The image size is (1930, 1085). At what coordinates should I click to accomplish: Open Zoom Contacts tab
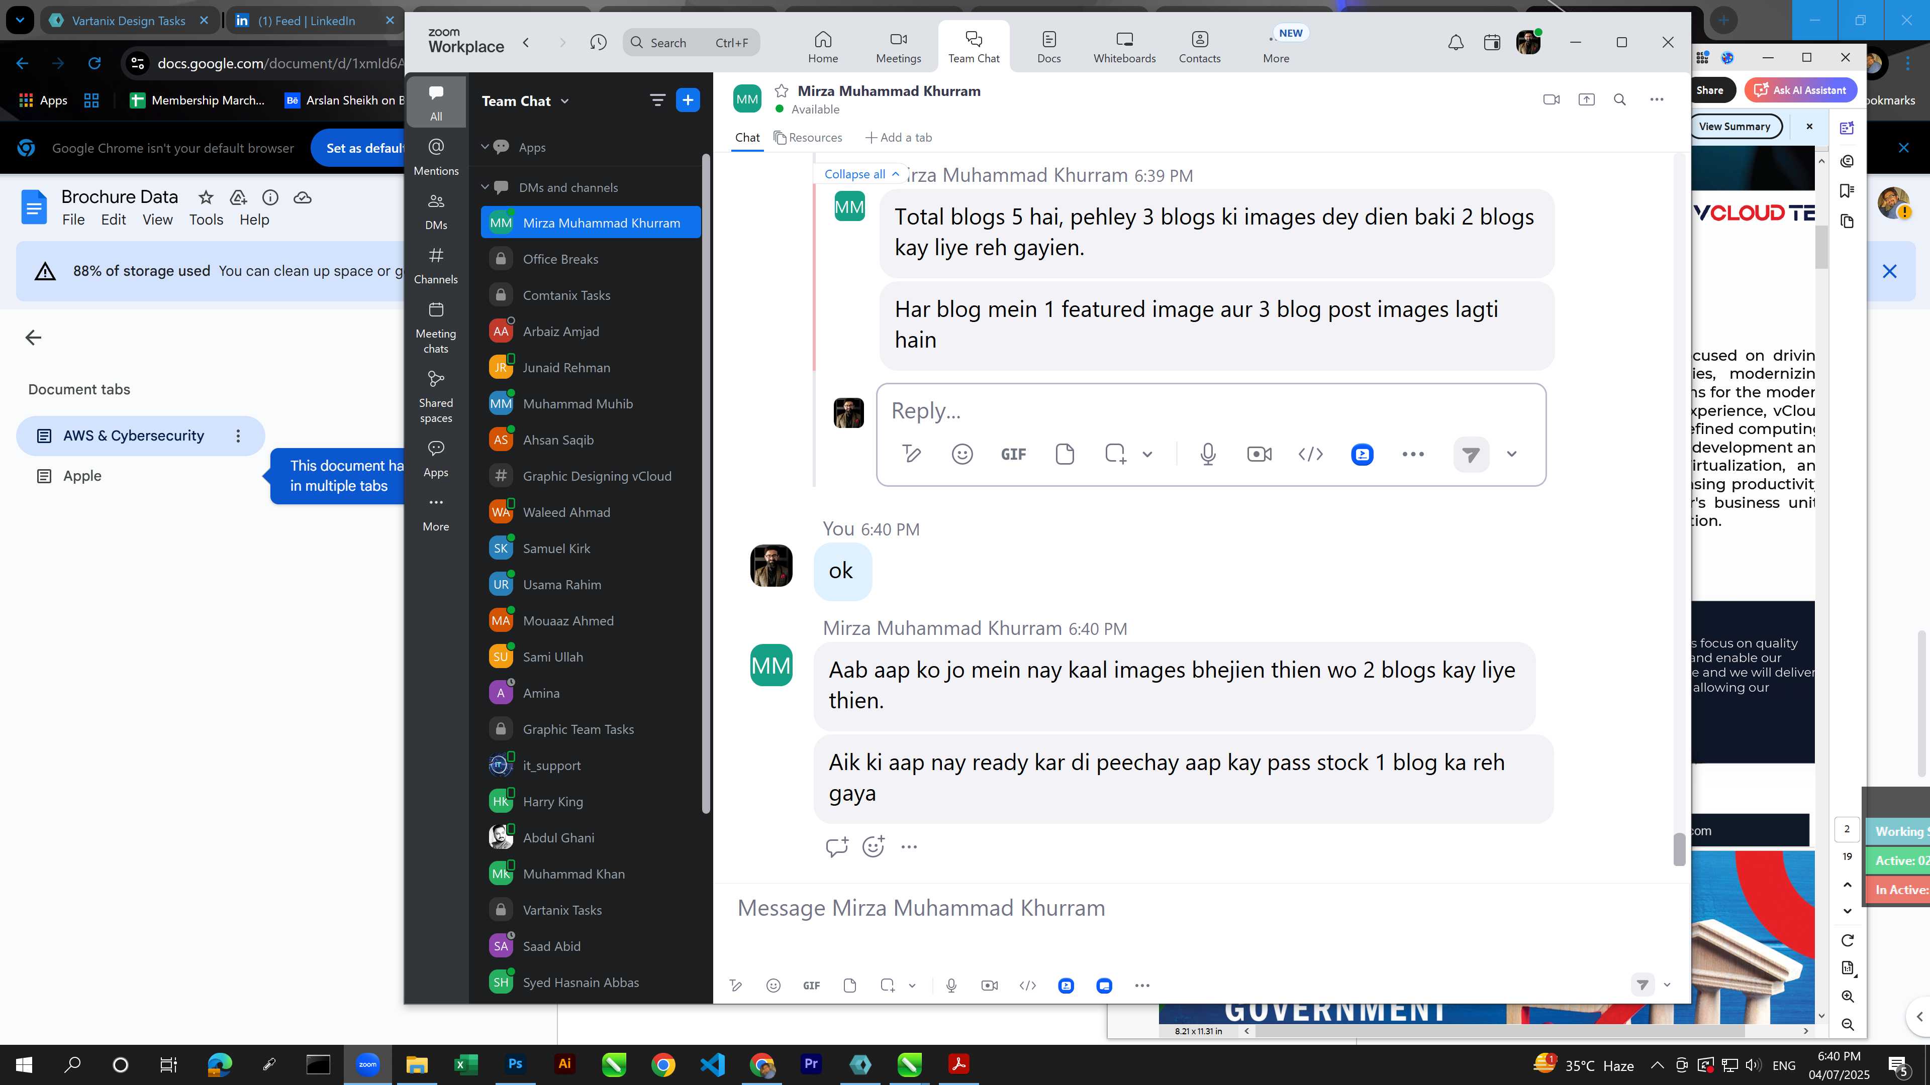[x=1200, y=46]
